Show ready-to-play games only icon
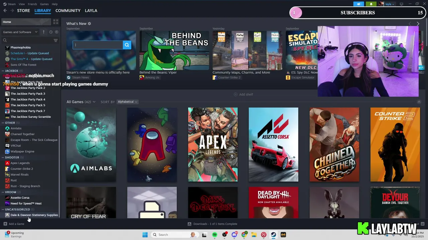The image size is (428, 240). pyautogui.click(x=57, y=32)
